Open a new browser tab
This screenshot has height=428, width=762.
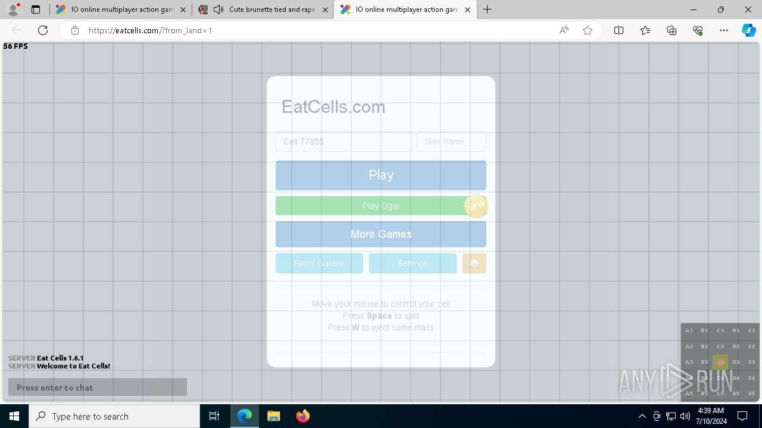(488, 10)
